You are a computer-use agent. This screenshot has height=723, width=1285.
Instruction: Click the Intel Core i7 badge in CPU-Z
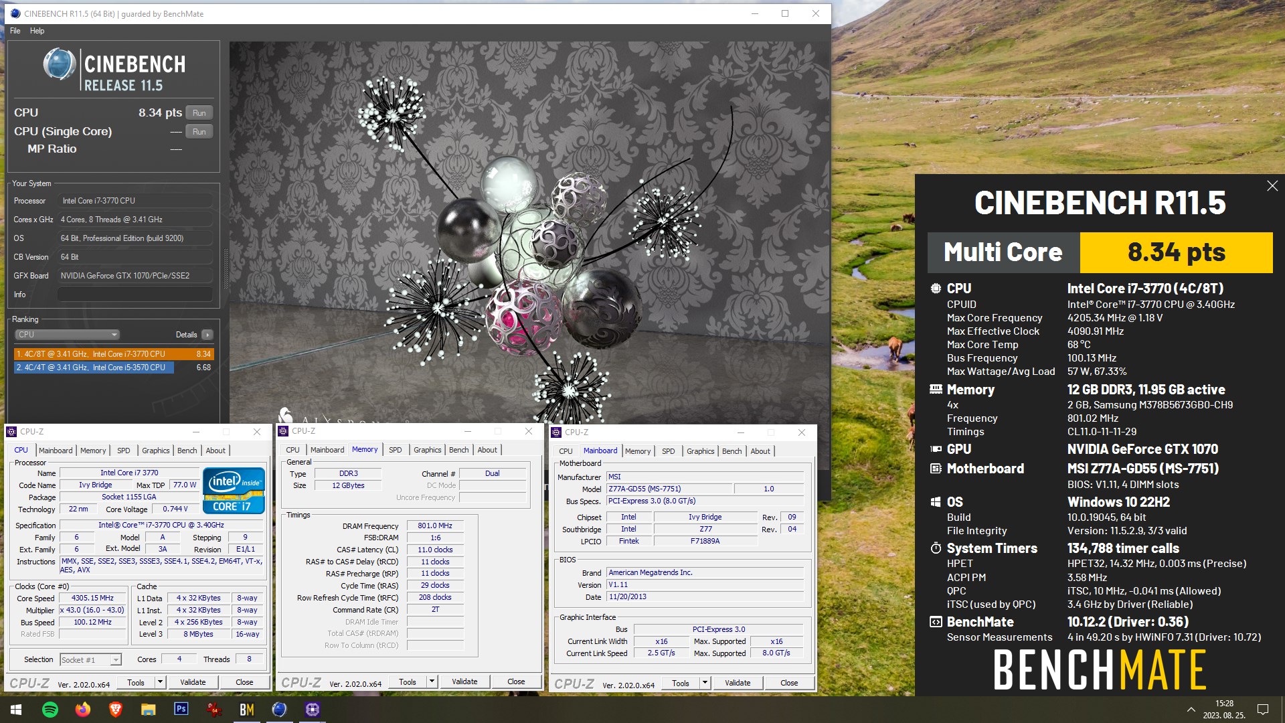(234, 491)
